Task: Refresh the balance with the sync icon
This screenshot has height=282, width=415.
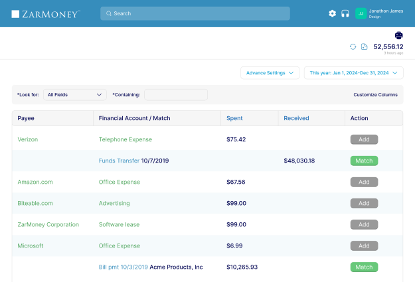Action: [353, 46]
